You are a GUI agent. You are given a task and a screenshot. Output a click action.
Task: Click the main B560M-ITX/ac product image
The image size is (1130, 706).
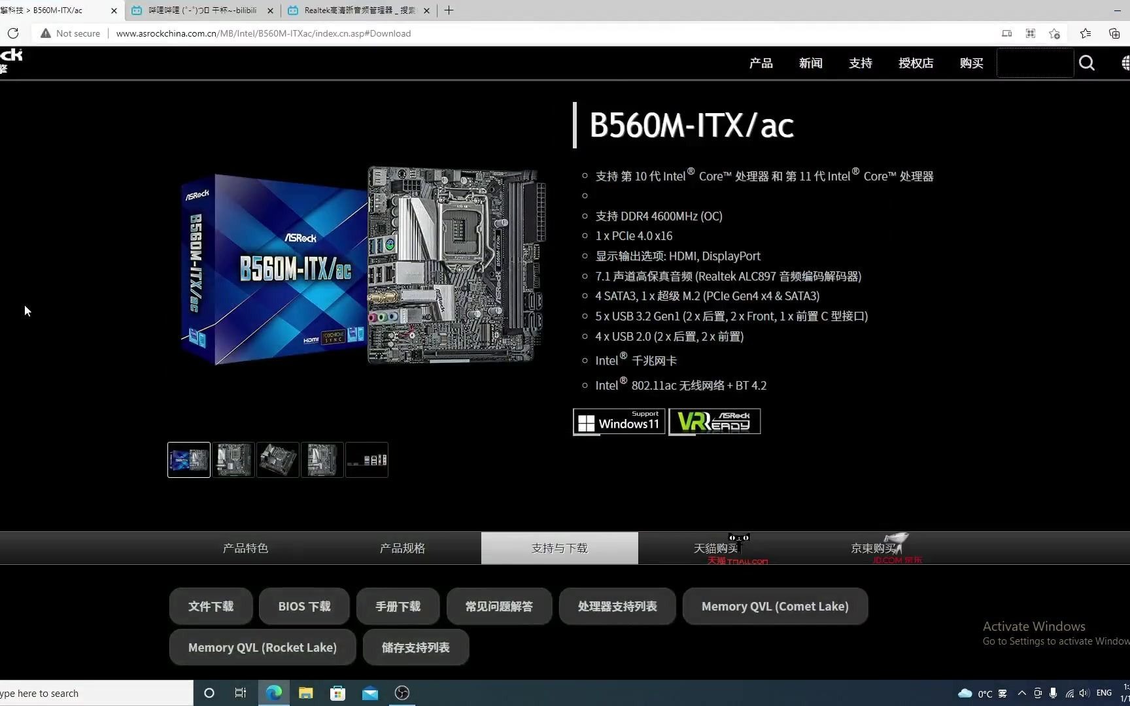[x=362, y=267]
